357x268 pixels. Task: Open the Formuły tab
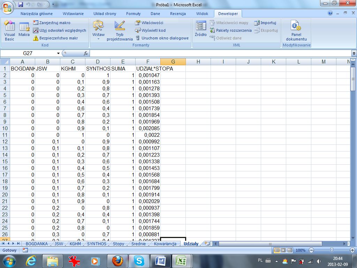[x=133, y=14]
